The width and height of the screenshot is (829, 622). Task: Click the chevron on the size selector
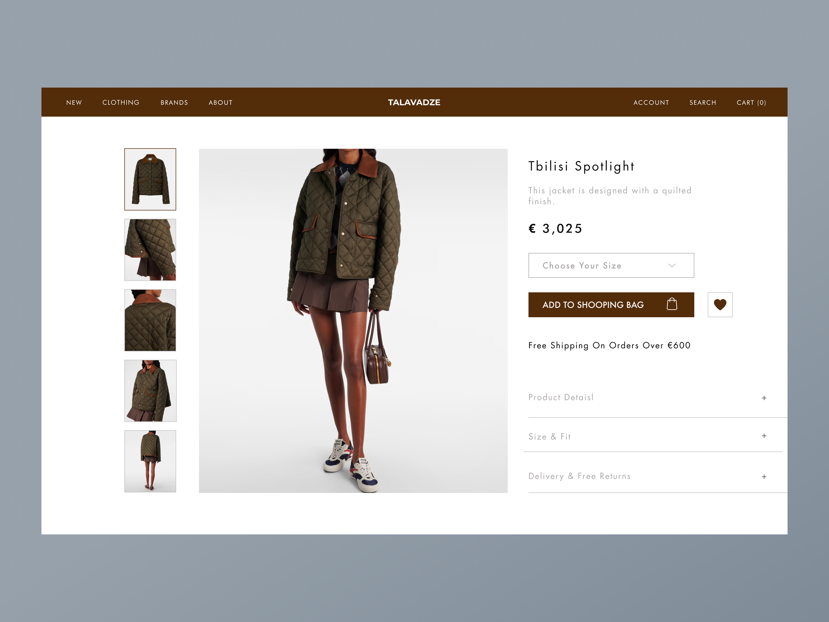pos(672,265)
